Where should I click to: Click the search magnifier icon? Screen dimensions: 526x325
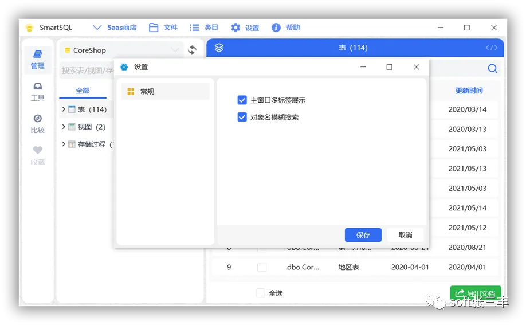492,68
